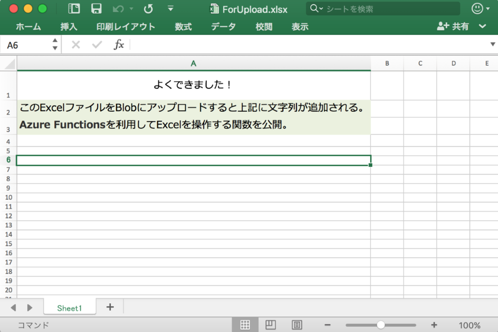Switch to Page Break Preview icon

point(297,325)
